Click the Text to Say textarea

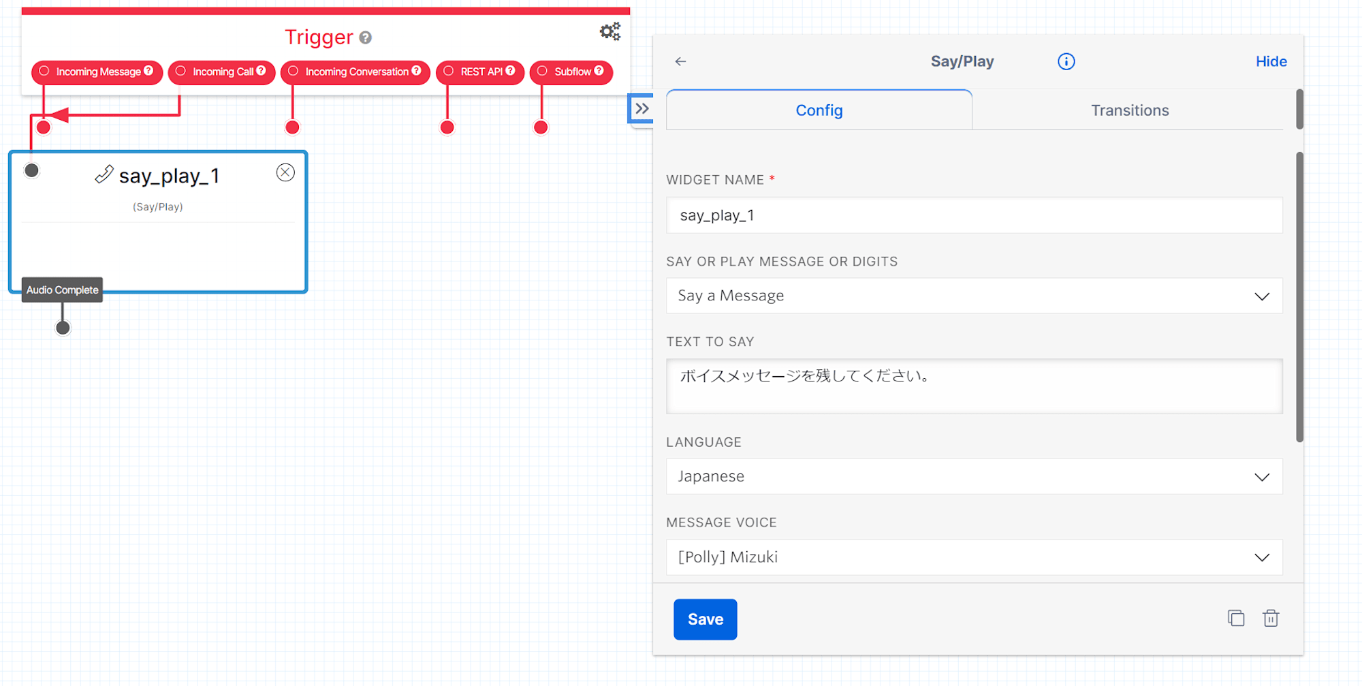[x=974, y=386]
